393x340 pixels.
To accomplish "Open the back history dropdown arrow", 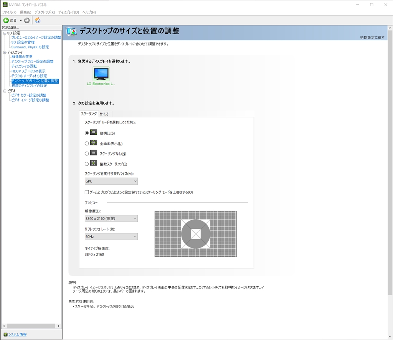I will coord(21,20).
